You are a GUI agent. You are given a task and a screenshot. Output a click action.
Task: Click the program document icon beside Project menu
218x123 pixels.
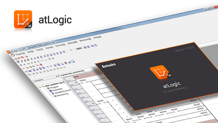(x=13, y=55)
